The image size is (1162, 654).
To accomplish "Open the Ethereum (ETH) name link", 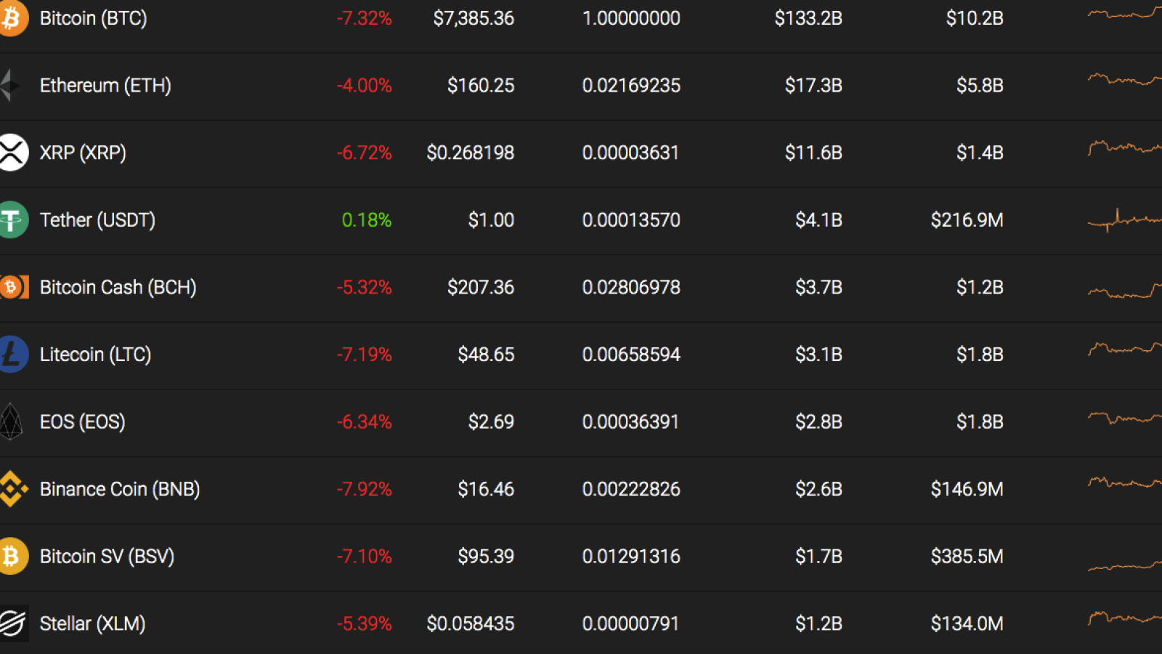I will click(105, 86).
